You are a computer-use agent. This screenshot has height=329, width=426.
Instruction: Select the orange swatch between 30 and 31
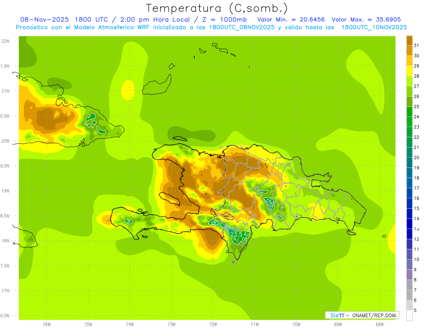tap(409, 50)
